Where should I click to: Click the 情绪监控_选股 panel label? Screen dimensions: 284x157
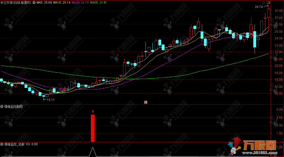pos(14,144)
